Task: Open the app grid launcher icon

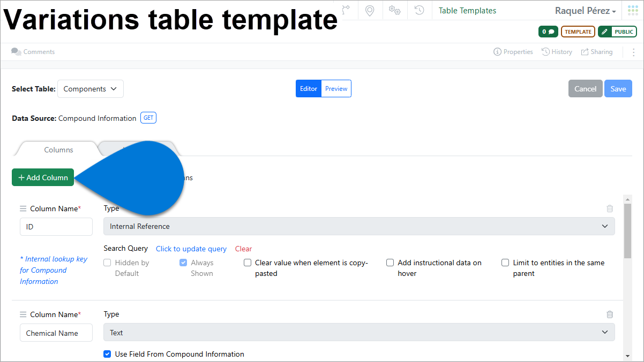Action: point(633,11)
